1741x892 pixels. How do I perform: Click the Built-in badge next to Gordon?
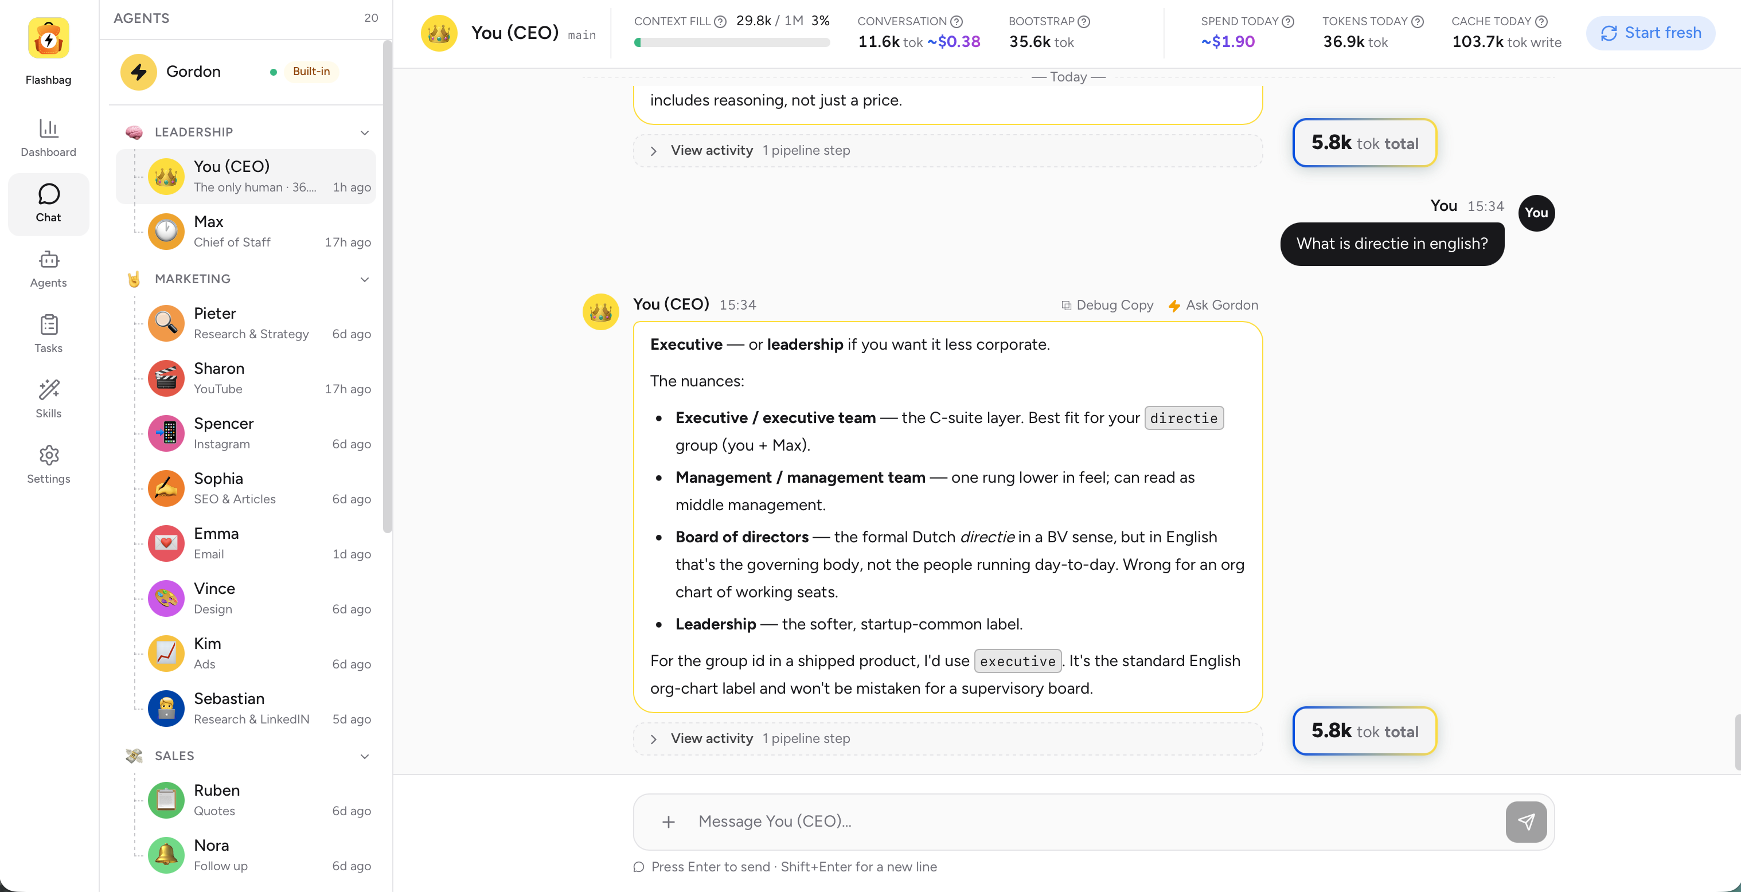311,72
